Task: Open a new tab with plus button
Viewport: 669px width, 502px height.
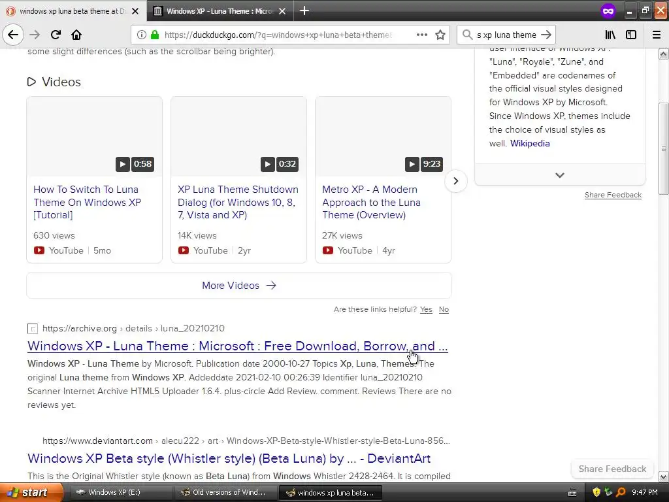Action: (x=304, y=10)
